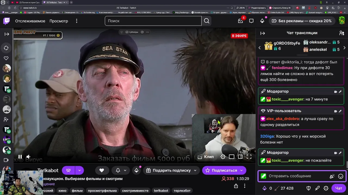
Task: Open the heart icon in left sidebar
Action: (x=6, y=58)
